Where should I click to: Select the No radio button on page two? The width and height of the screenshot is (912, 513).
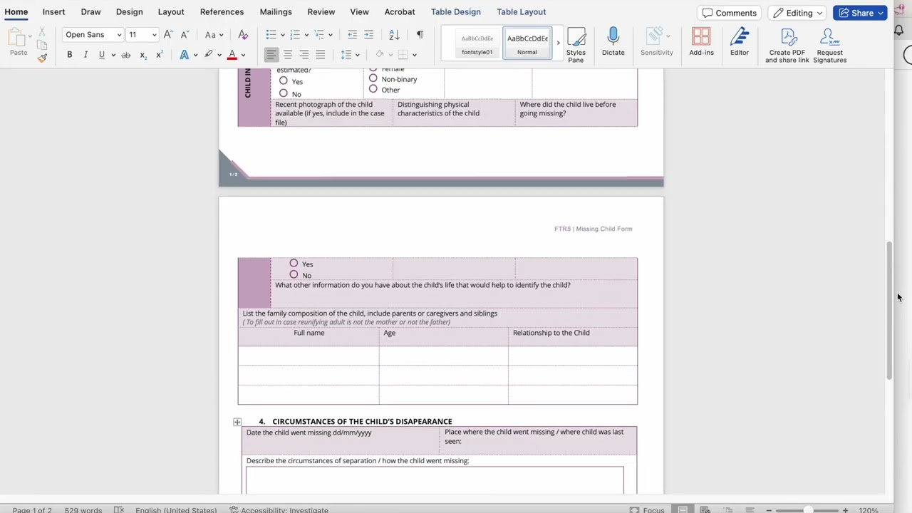coord(294,274)
